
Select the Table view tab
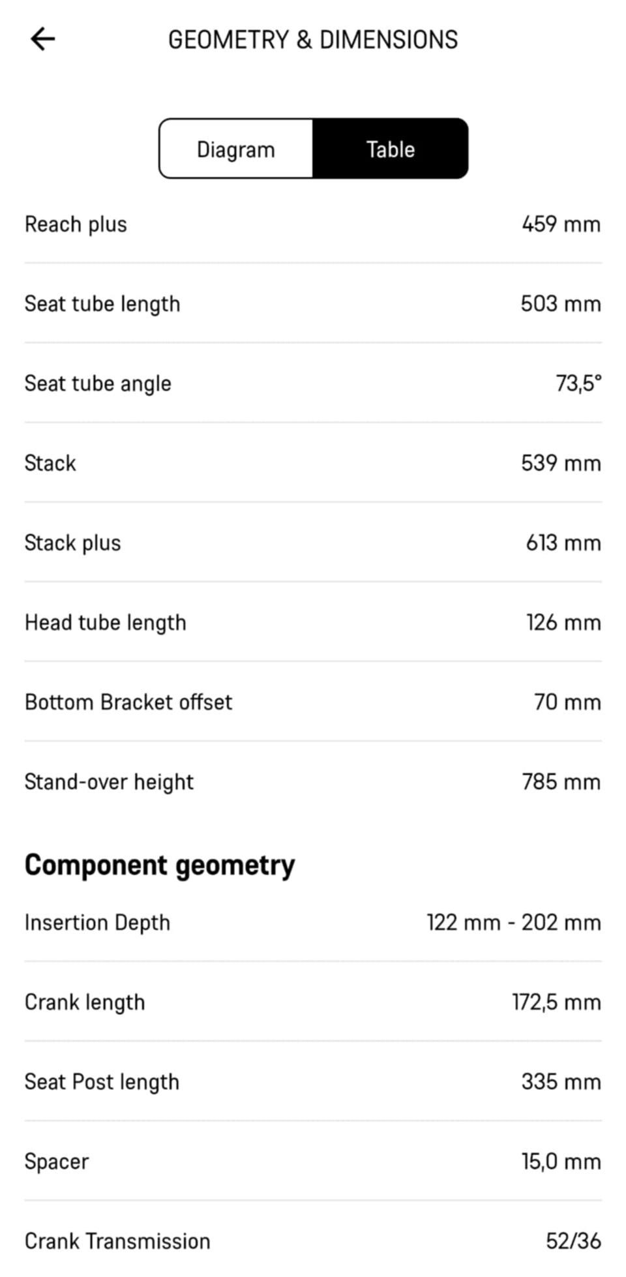[390, 149]
